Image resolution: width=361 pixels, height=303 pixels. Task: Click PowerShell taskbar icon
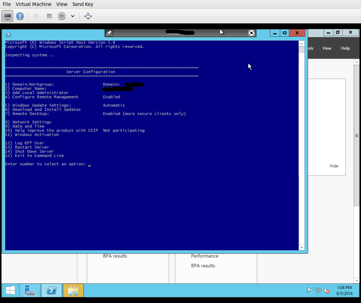(51, 290)
